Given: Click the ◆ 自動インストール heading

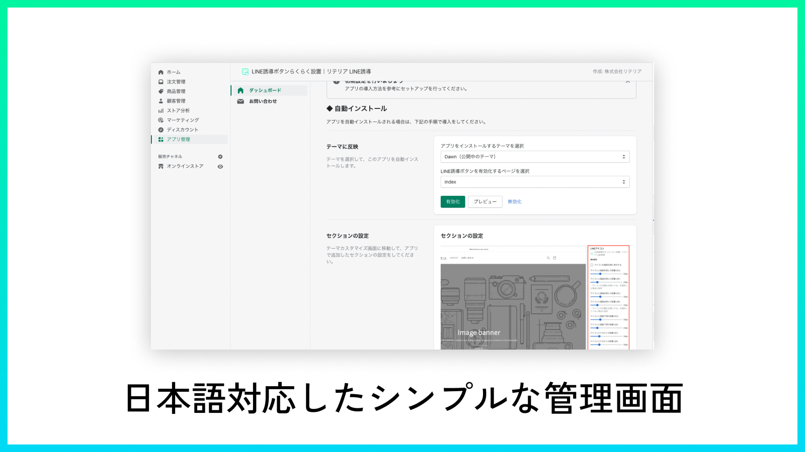Looking at the screenshot, I should (x=357, y=108).
